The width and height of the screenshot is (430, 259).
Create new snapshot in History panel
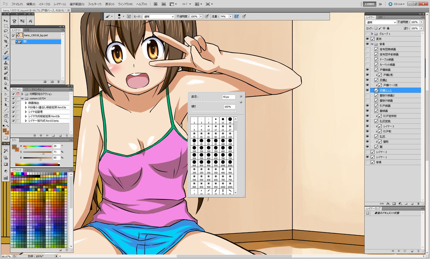coord(52,82)
